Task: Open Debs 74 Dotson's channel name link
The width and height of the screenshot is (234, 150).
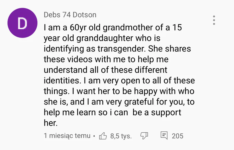Action: [x=70, y=15]
